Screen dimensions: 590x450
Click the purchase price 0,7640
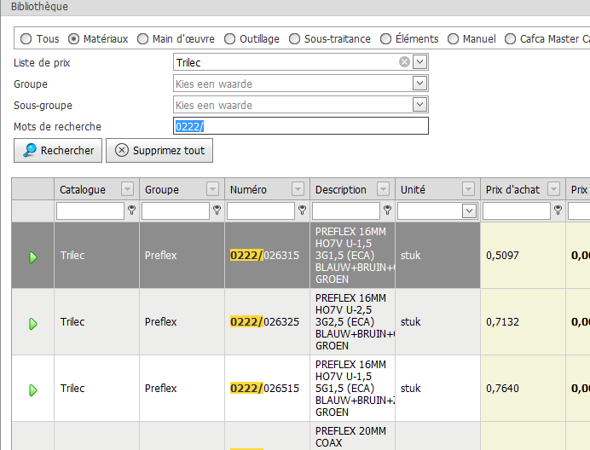[502, 389]
